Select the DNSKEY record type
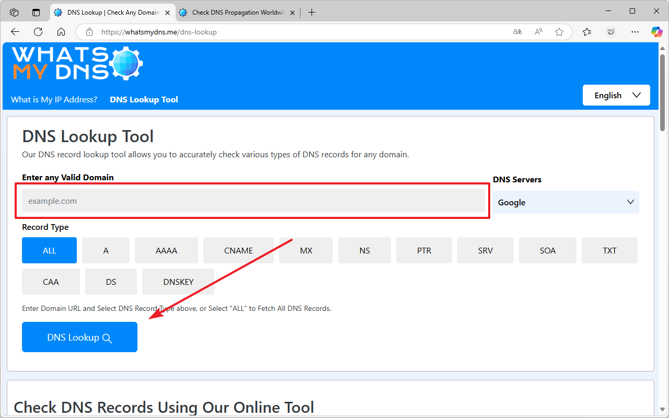Viewport: 669px width, 418px height. pyautogui.click(x=178, y=282)
